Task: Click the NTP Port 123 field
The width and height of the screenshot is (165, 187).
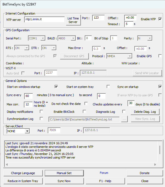Action: point(98,18)
